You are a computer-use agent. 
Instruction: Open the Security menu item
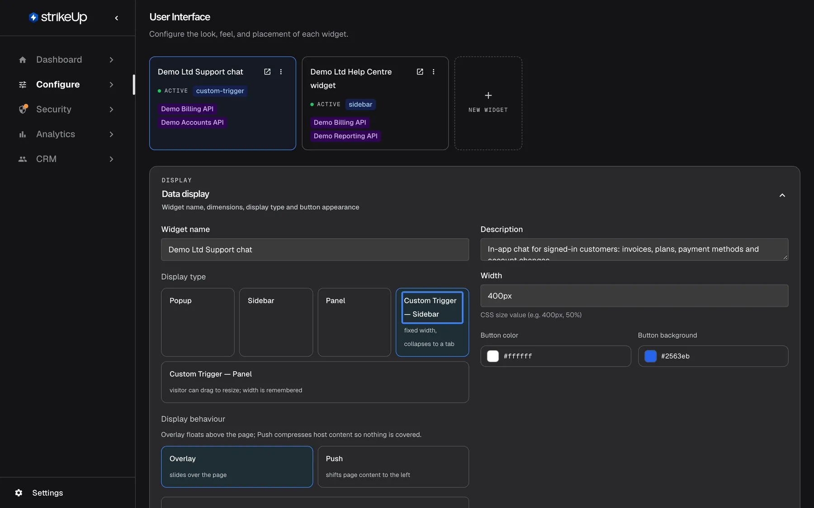coord(66,109)
